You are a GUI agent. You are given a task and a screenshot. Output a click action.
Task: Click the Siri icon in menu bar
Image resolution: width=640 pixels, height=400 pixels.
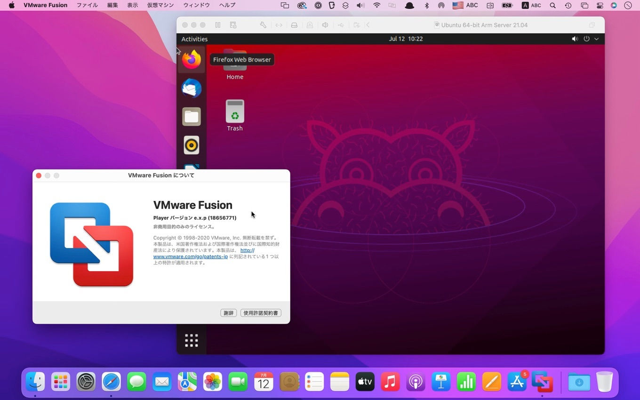click(614, 5)
